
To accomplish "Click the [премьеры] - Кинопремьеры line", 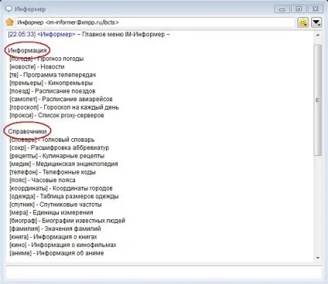I will (51, 83).
